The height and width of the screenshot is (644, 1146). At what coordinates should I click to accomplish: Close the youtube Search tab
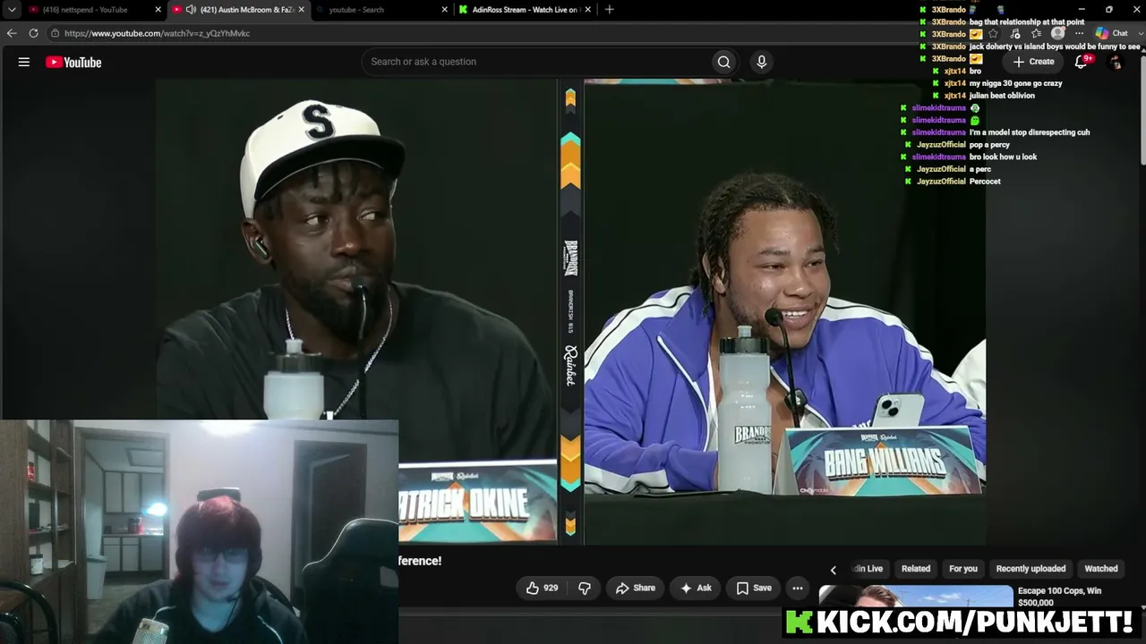[445, 9]
